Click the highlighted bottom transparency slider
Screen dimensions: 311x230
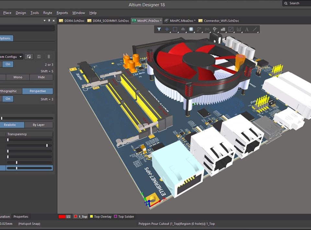pyautogui.click(x=29, y=168)
